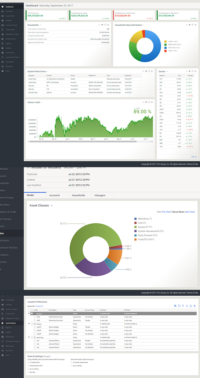This screenshot has height=378, width=200.
Task: Tick the Never Buy row checkbox
Action: [32, 338]
